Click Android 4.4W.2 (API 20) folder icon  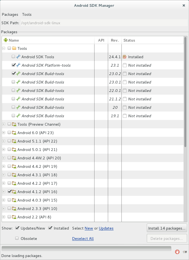pyautogui.click(x=14, y=158)
